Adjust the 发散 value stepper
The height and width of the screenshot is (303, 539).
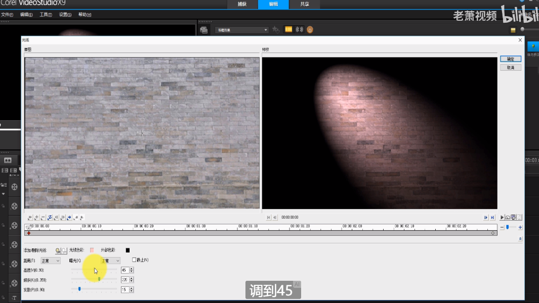(x=131, y=290)
